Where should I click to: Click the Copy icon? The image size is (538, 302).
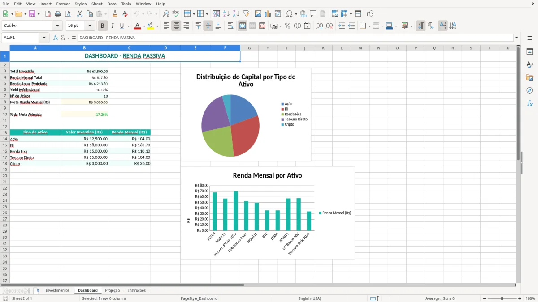pyautogui.click(x=90, y=14)
